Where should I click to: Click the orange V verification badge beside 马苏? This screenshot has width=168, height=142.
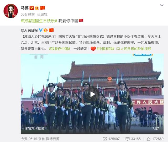(x=31, y=8)
